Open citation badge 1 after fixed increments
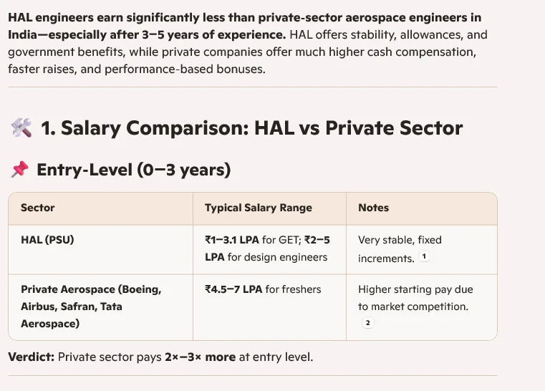This screenshot has height=391, width=545. 424,256
